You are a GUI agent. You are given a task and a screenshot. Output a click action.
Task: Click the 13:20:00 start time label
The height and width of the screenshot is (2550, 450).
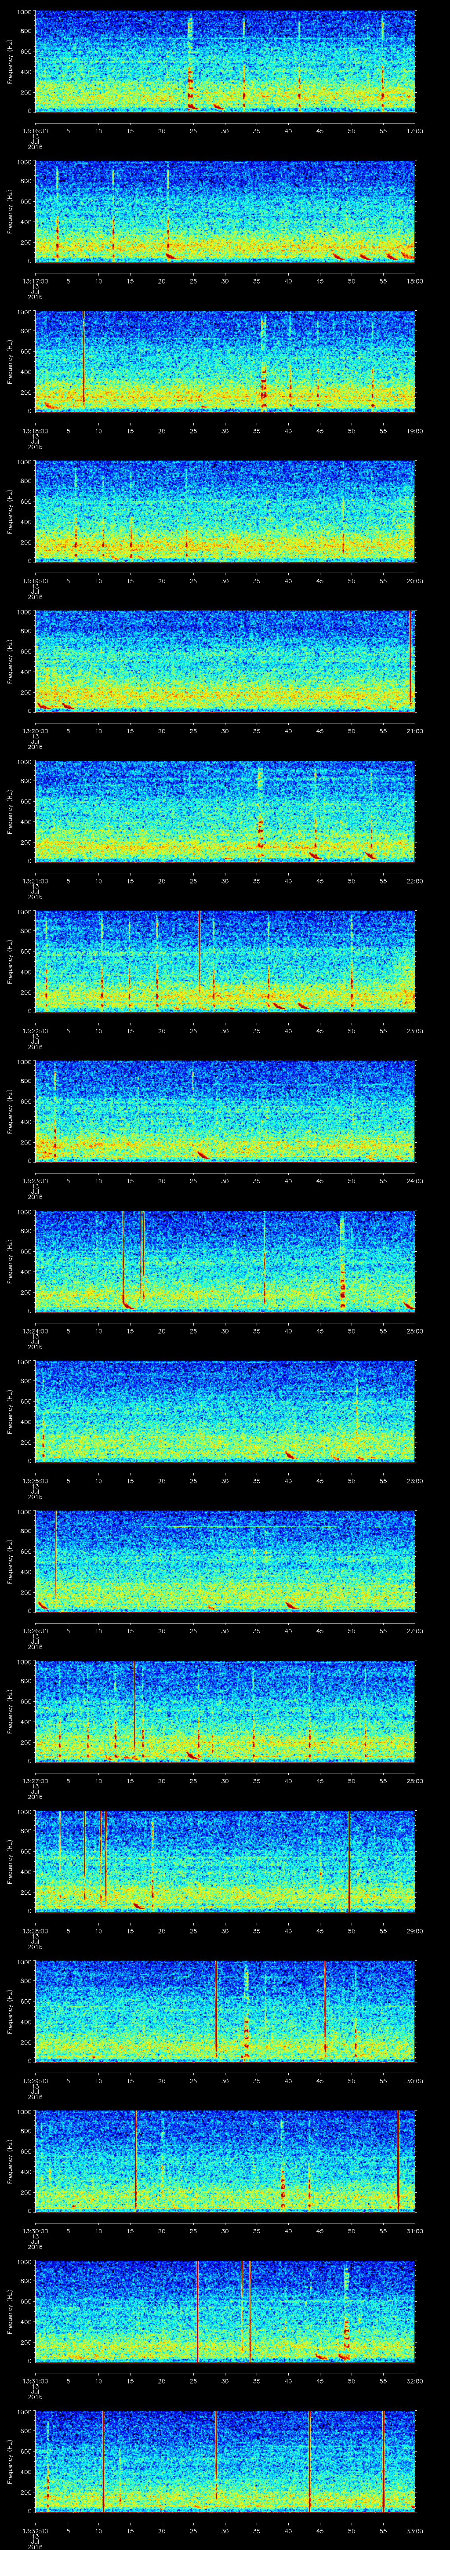pos(35,730)
